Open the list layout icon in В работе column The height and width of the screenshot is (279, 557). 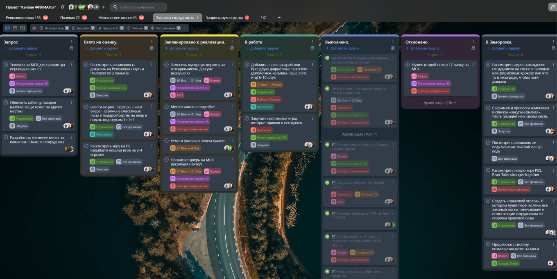point(312,48)
